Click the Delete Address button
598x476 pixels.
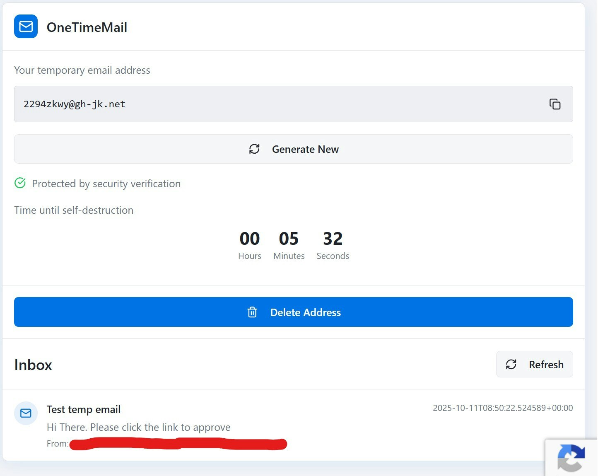pos(294,312)
